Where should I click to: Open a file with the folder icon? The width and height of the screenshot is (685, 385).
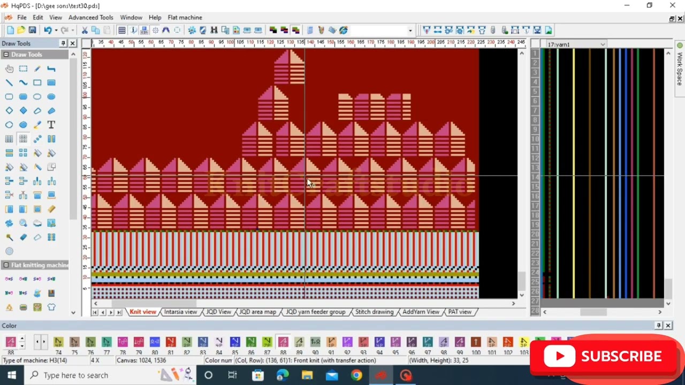pos(21,30)
